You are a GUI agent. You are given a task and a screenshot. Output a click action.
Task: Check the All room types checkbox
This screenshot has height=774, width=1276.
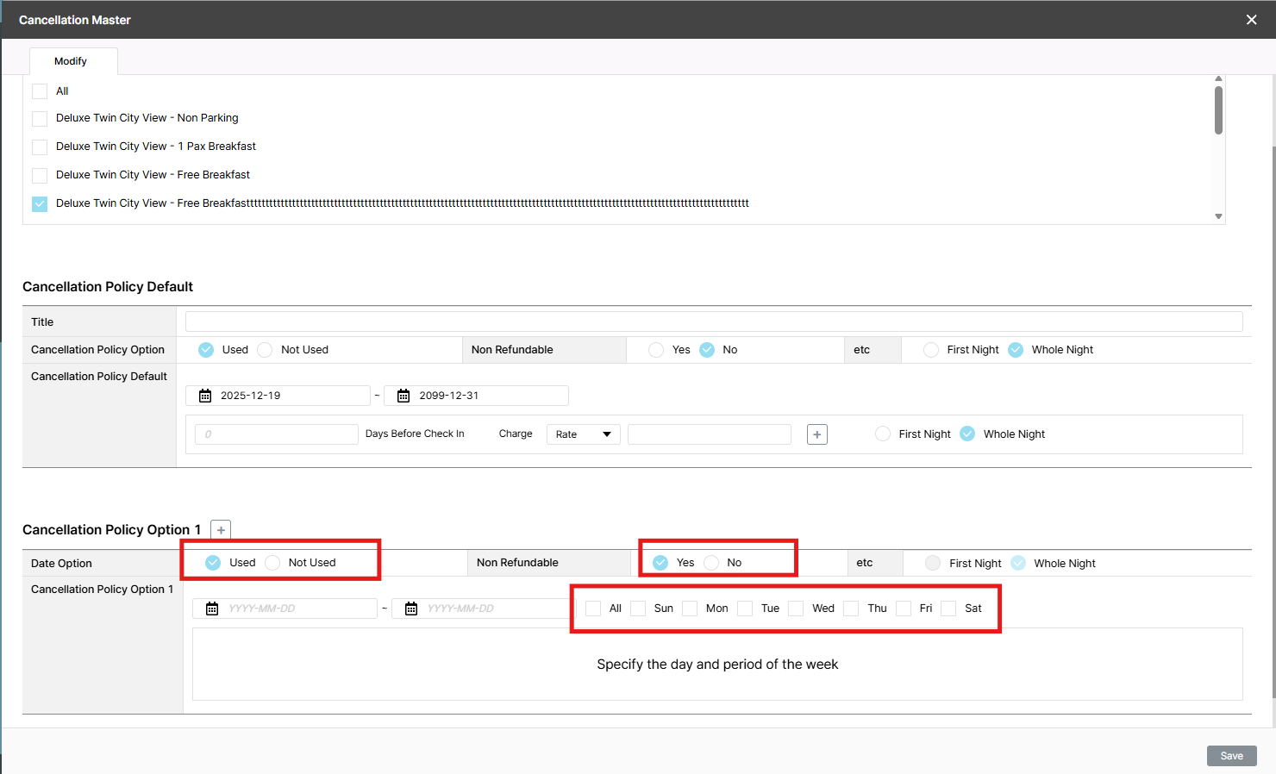click(x=40, y=91)
